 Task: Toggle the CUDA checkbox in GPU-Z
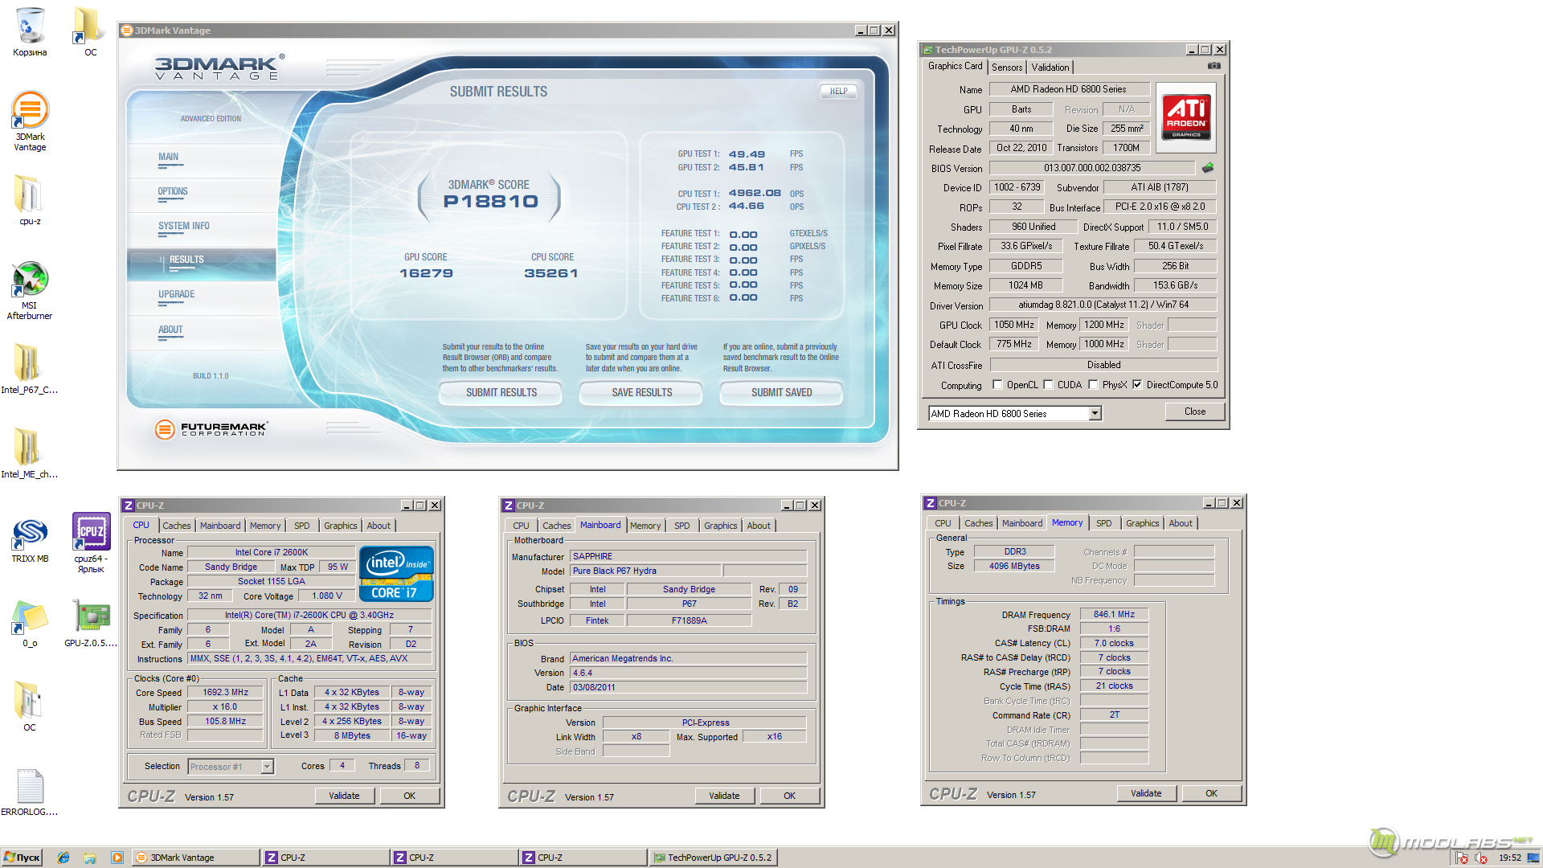click(1048, 385)
